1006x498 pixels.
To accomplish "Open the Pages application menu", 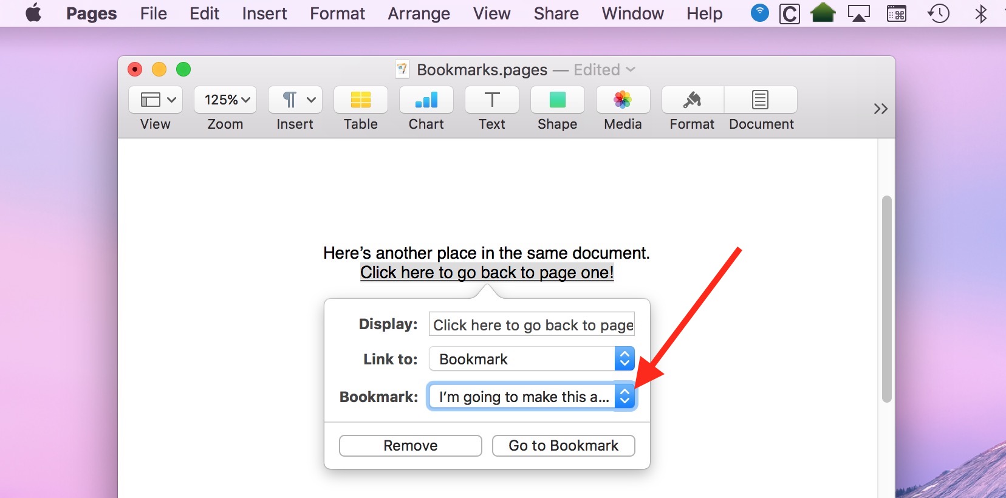I will coord(92,13).
